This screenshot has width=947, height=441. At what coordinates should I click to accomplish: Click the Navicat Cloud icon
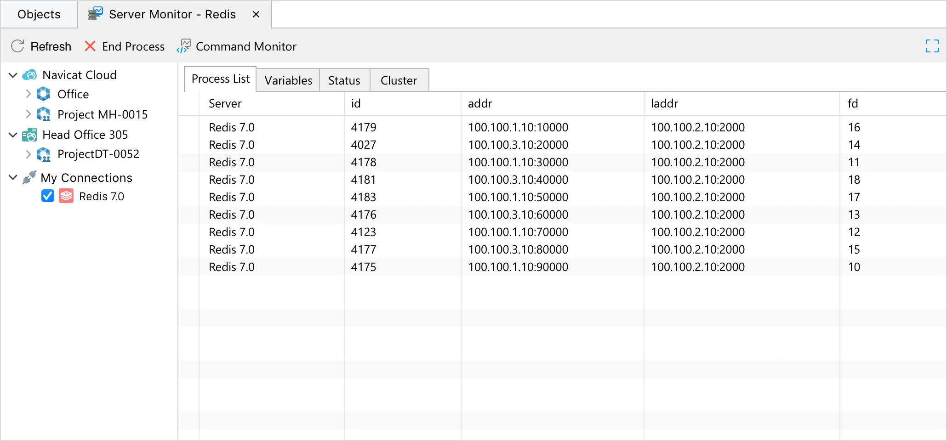[x=29, y=74]
